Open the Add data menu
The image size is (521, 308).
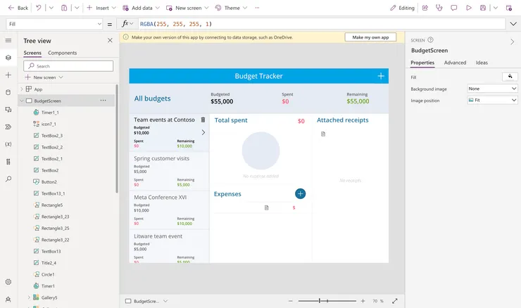coord(142,8)
